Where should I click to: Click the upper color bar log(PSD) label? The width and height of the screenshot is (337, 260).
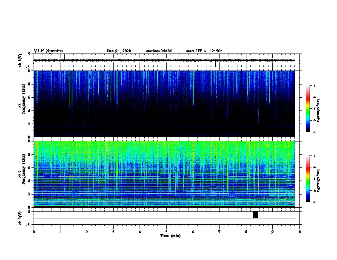(319, 110)
